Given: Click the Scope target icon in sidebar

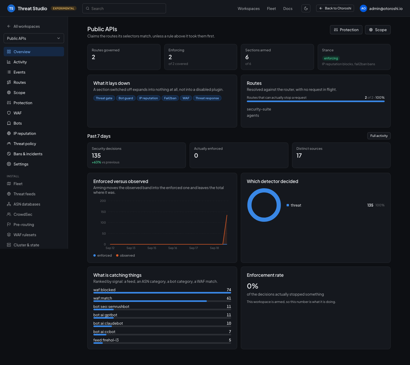Looking at the screenshot, I should (9, 92).
